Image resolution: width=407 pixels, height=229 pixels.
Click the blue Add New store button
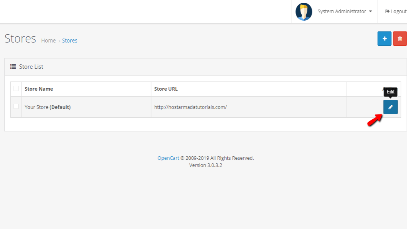point(384,39)
